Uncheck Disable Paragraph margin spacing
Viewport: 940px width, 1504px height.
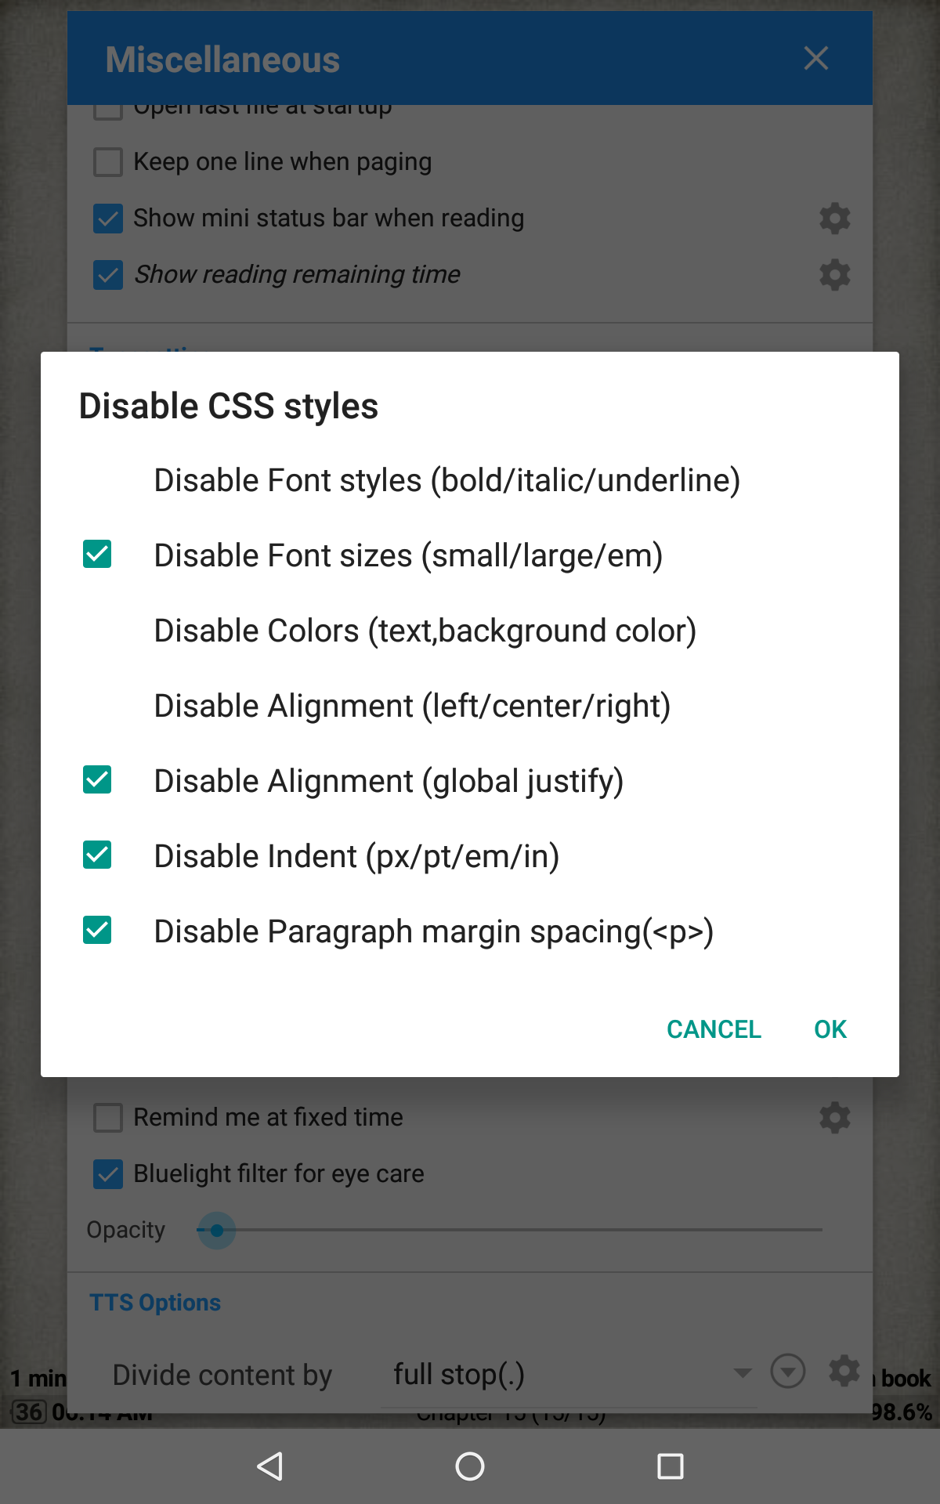click(97, 931)
